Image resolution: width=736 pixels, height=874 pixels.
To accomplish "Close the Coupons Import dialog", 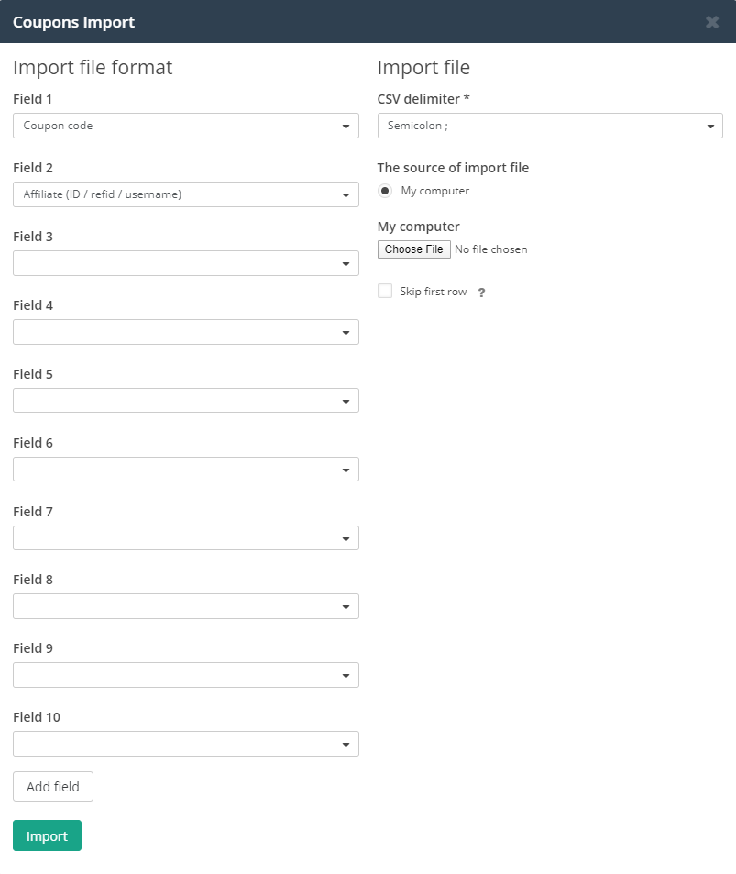I will [712, 22].
